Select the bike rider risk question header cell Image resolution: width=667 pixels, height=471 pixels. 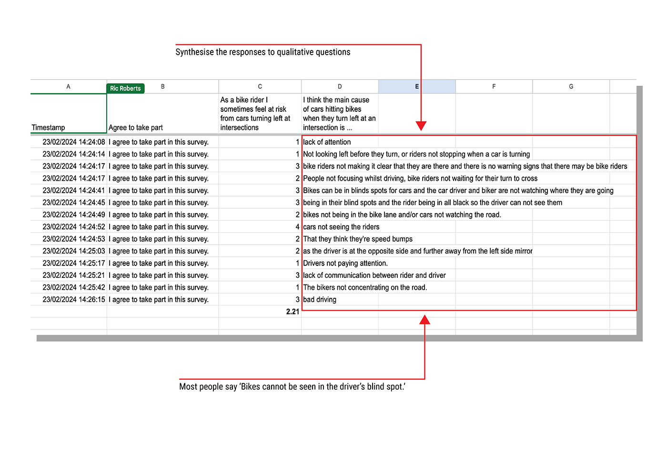(260, 113)
